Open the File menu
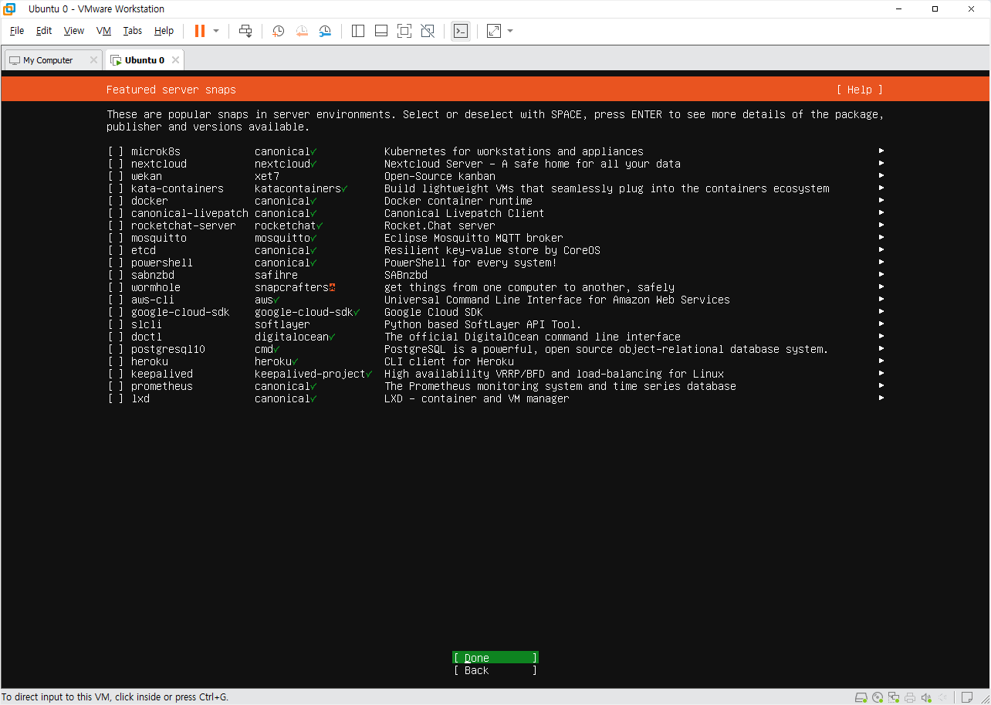This screenshot has width=991, height=705. [17, 31]
